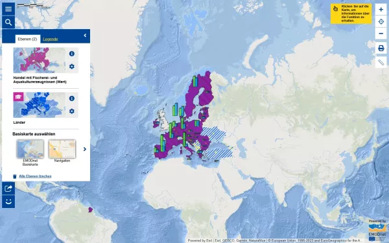
Task: Click the Länder layer name text
Action: tap(19, 122)
